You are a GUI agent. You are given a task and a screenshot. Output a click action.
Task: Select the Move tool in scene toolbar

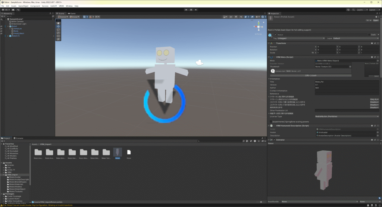[58, 26]
